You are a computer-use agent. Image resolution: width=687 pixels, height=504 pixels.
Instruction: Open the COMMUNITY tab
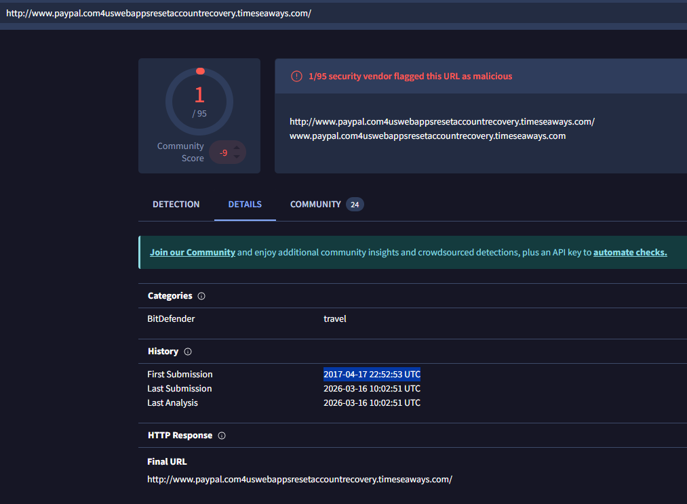click(315, 205)
